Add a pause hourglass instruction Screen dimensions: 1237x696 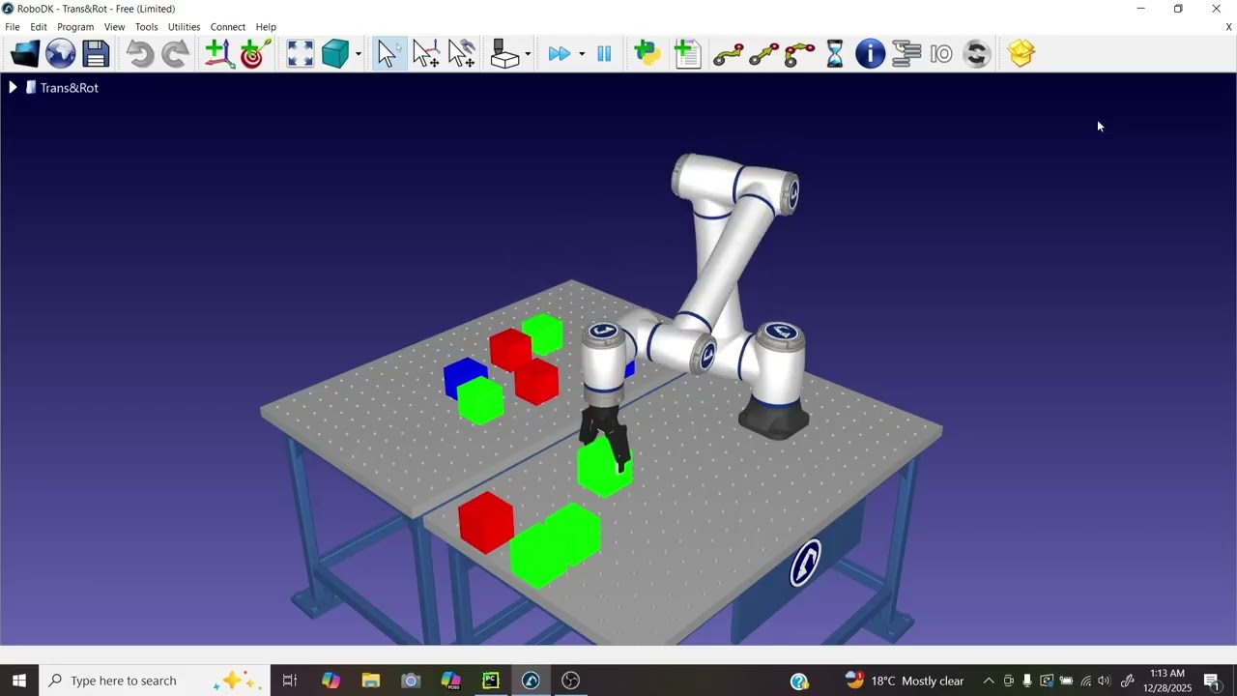835,54
